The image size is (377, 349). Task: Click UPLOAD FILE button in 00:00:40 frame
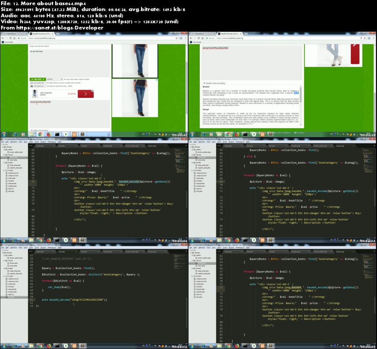(x=37, y=86)
